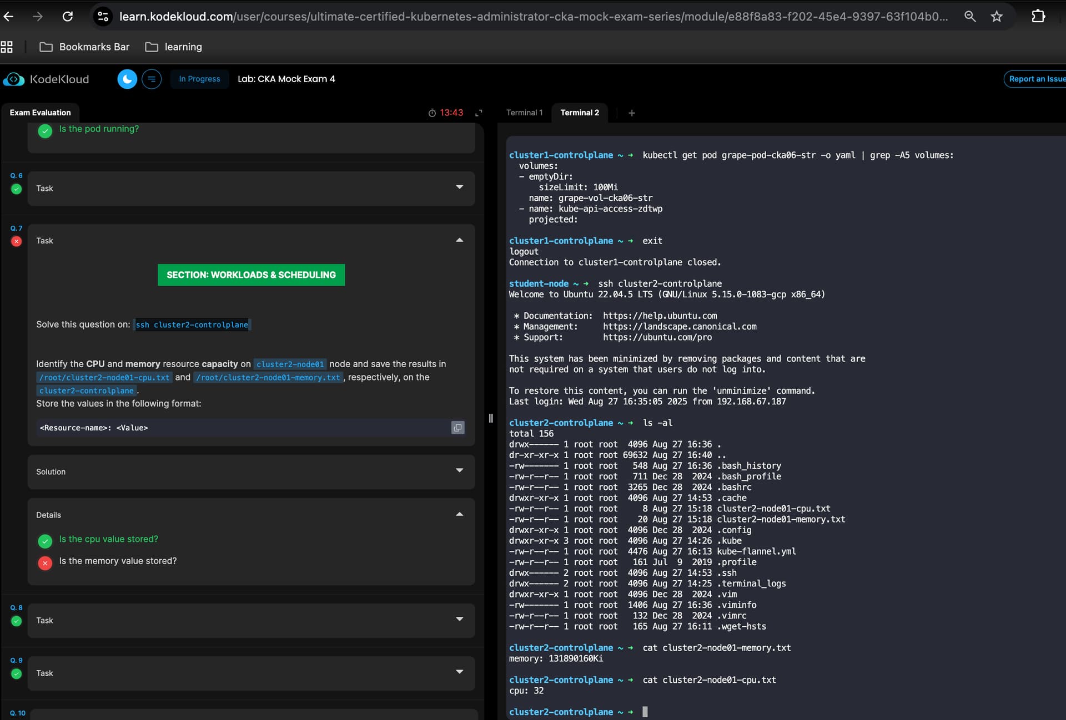This screenshot has height=720, width=1066.
Task: Click cluster2-node01 code label in task
Action: (x=290, y=364)
